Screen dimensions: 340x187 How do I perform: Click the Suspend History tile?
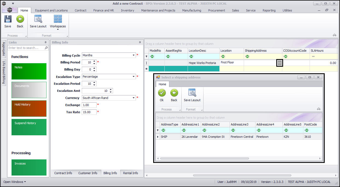[x=29, y=127]
